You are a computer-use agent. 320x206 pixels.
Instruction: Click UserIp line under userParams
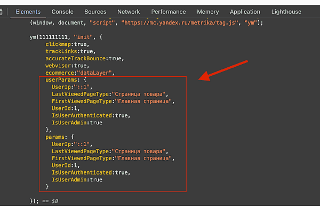[x=72, y=87]
